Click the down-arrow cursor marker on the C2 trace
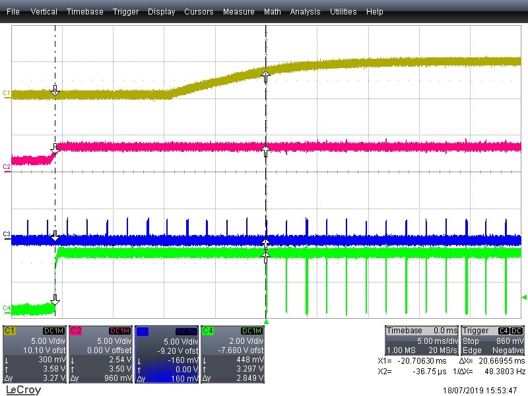This screenshot has width=528, height=396. pyautogui.click(x=55, y=148)
